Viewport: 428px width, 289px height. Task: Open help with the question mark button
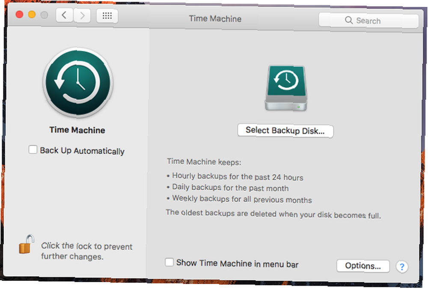click(402, 267)
